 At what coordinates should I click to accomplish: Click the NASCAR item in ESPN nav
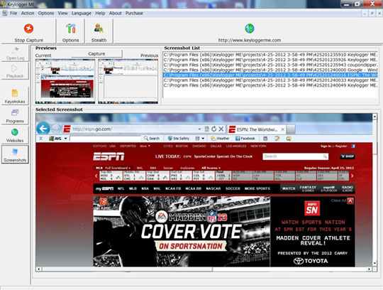[213, 188]
